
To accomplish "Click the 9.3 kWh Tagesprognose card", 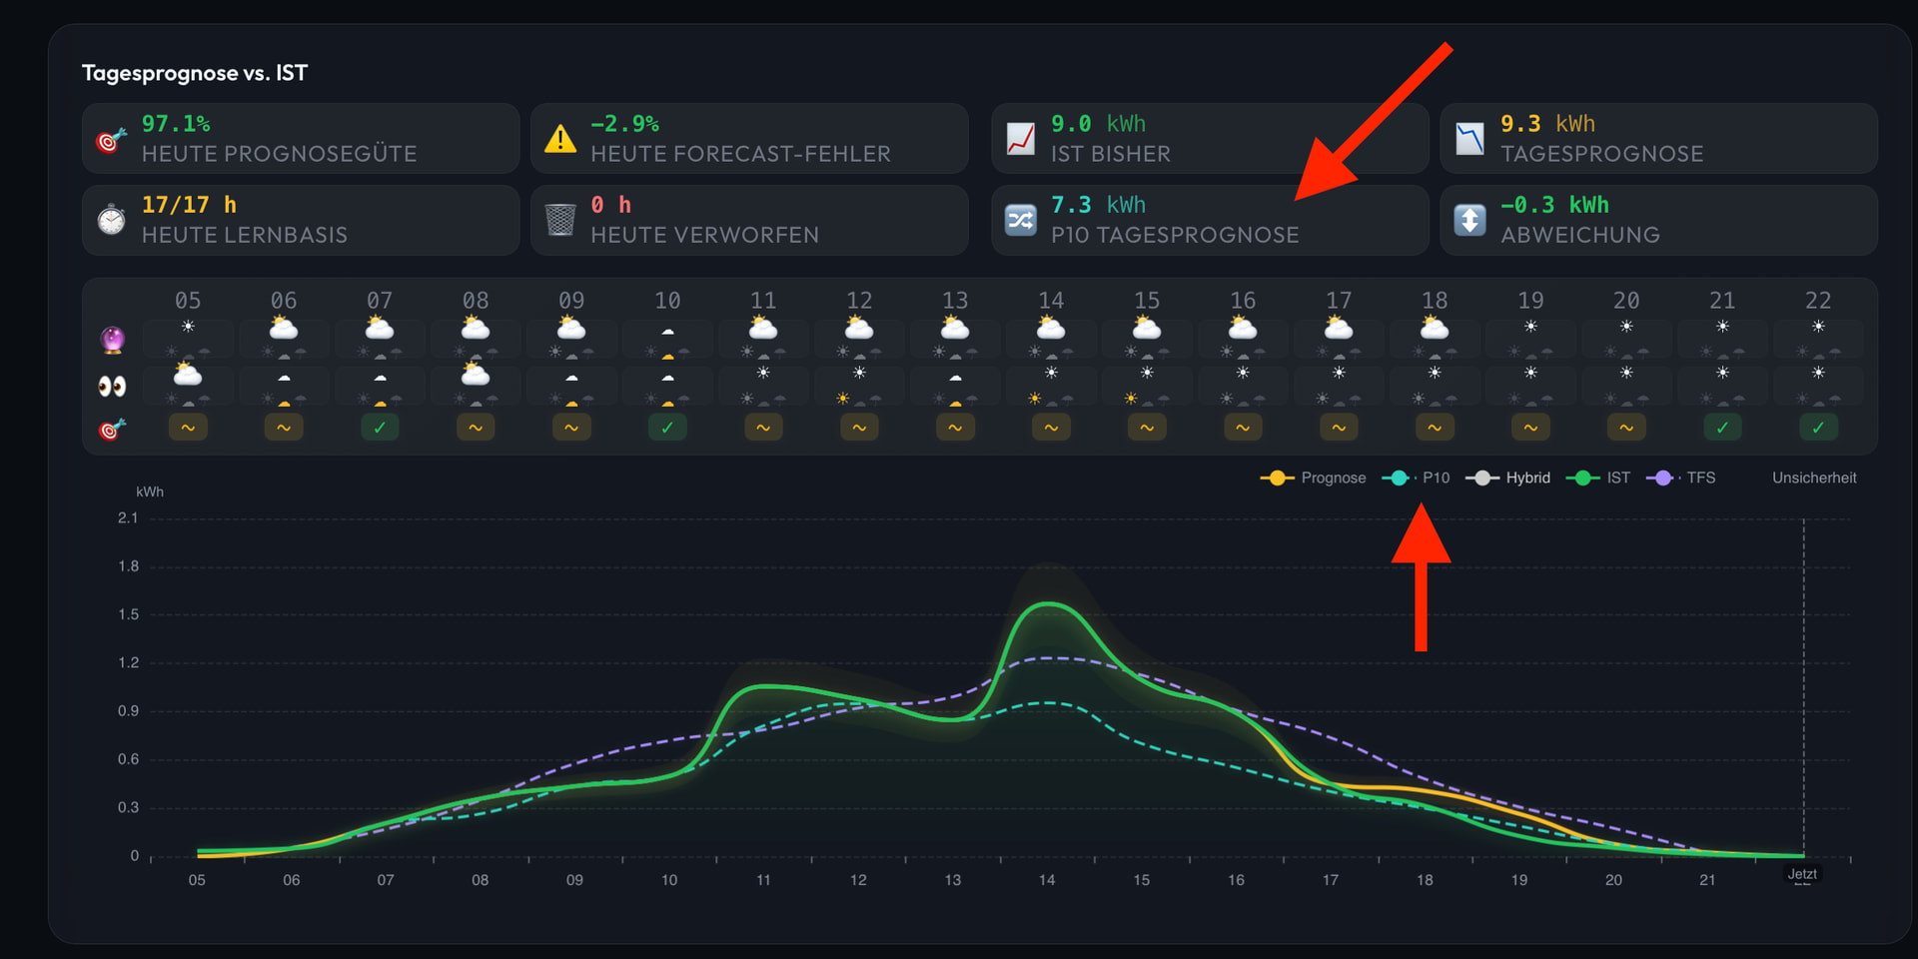I will click(1658, 139).
